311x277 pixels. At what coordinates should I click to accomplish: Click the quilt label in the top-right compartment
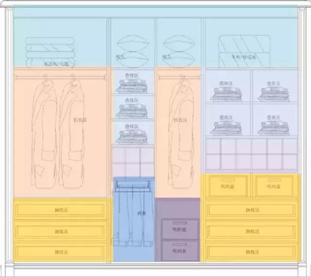point(244,57)
